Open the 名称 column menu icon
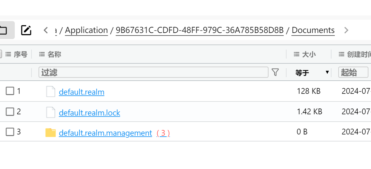 coord(42,54)
